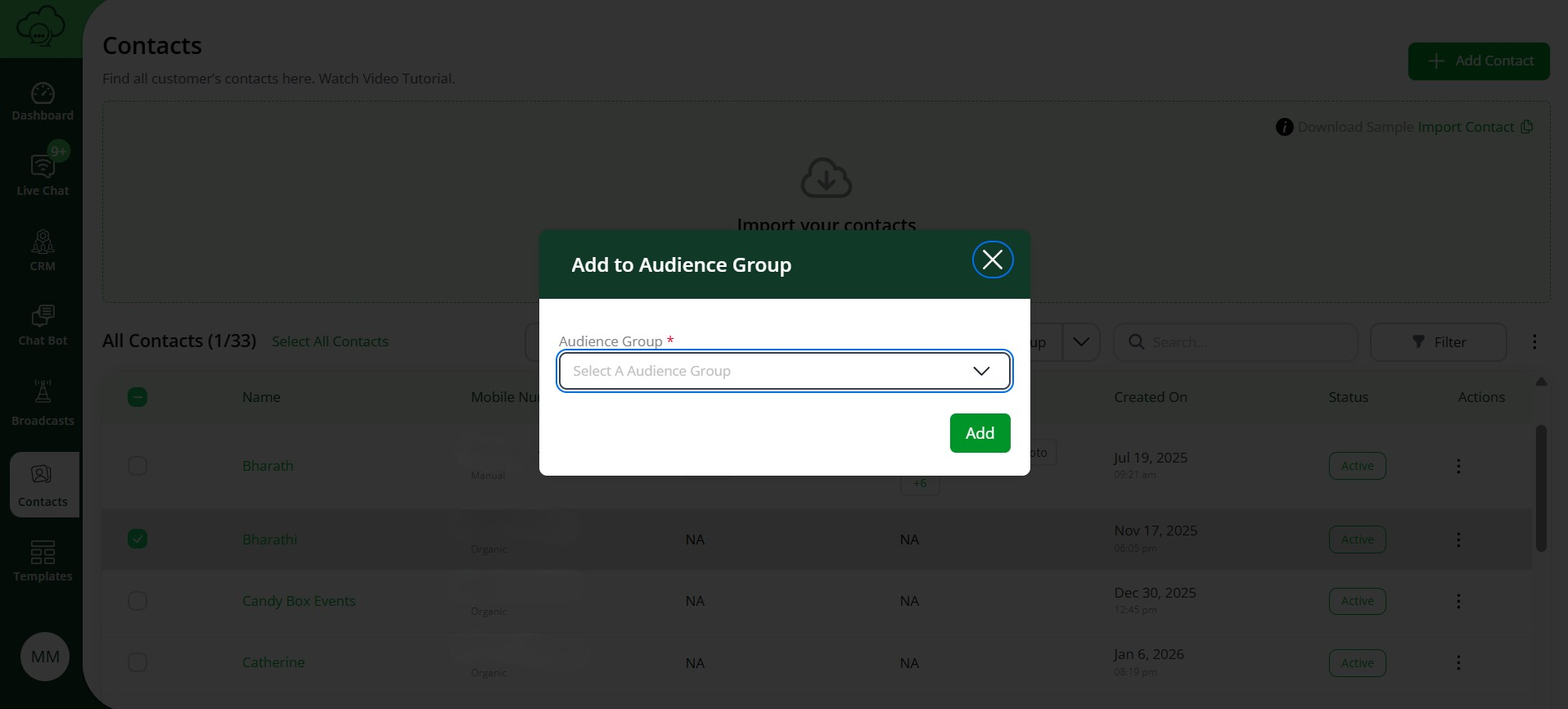Toggle the header select-all checkbox

click(x=137, y=397)
